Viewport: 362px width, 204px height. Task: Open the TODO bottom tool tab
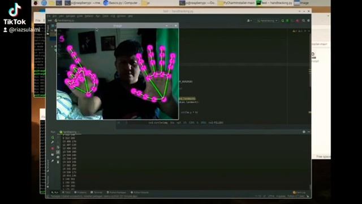[66, 193]
